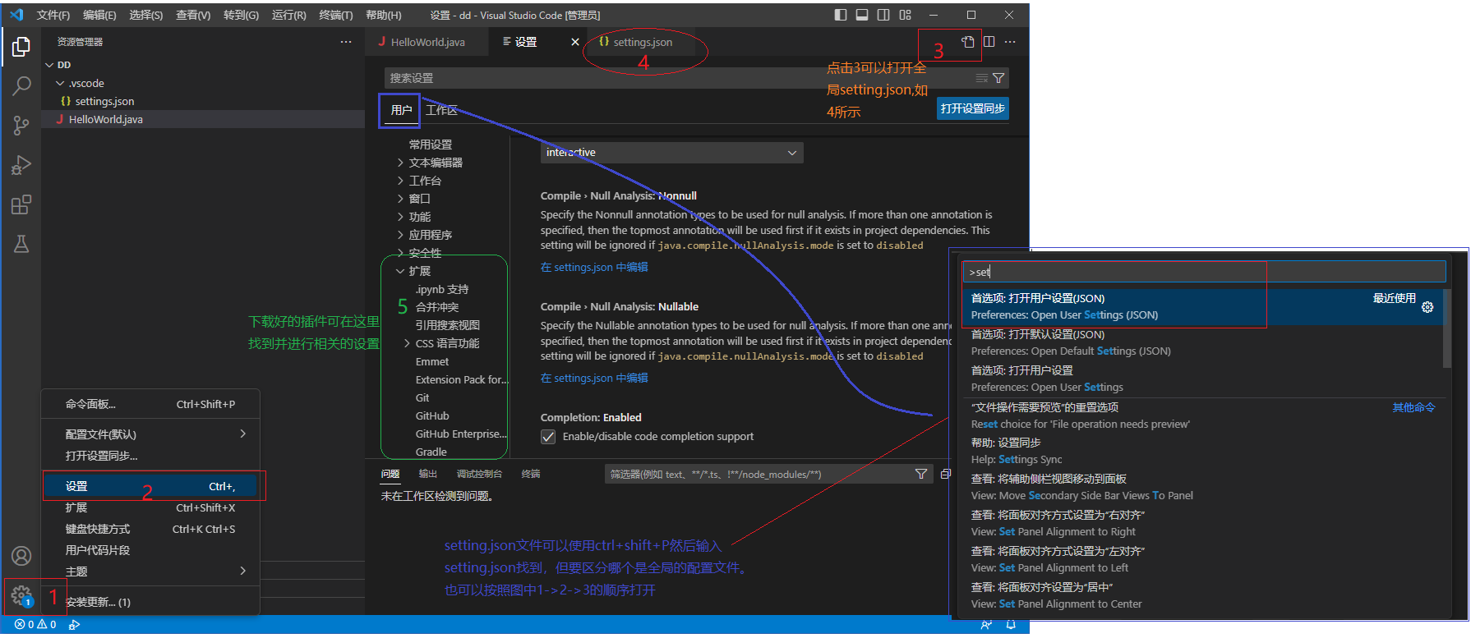The width and height of the screenshot is (1471, 638).
Task: Click 打开设置同步 blue button
Action: 973,108
